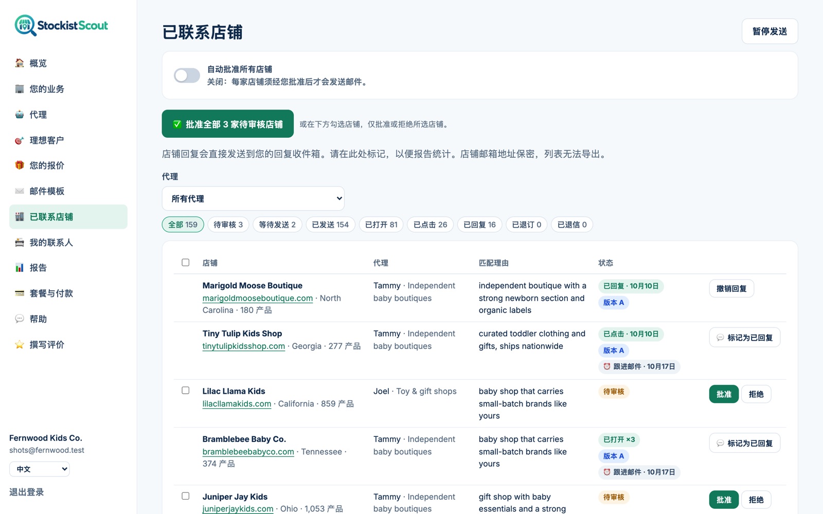Select the 已点击 26 filter tab
The width and height of the screenshot is (823, 514).
[x=431, y=225]
